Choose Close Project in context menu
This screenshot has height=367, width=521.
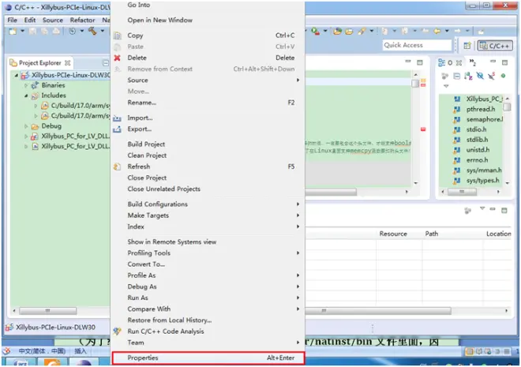[147, 178]
